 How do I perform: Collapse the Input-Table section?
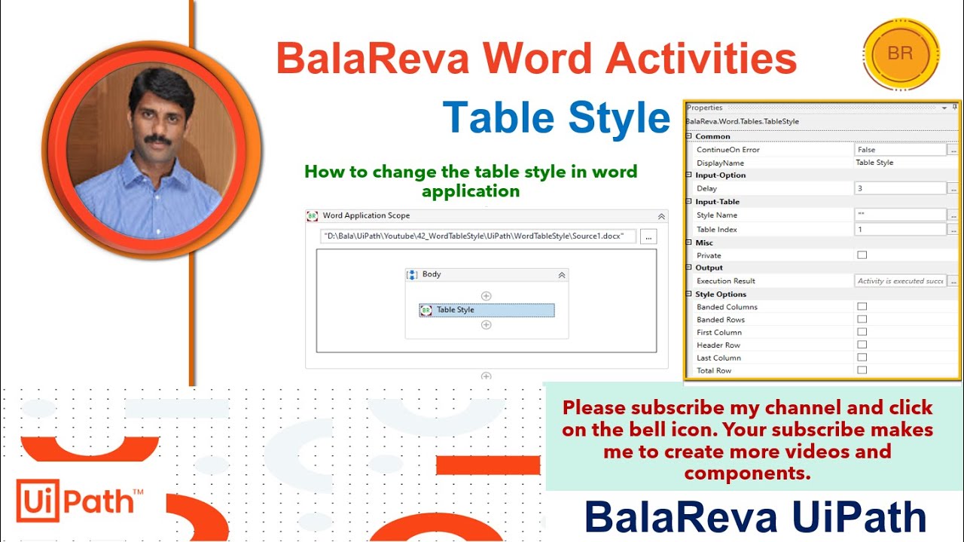point(689,202)
